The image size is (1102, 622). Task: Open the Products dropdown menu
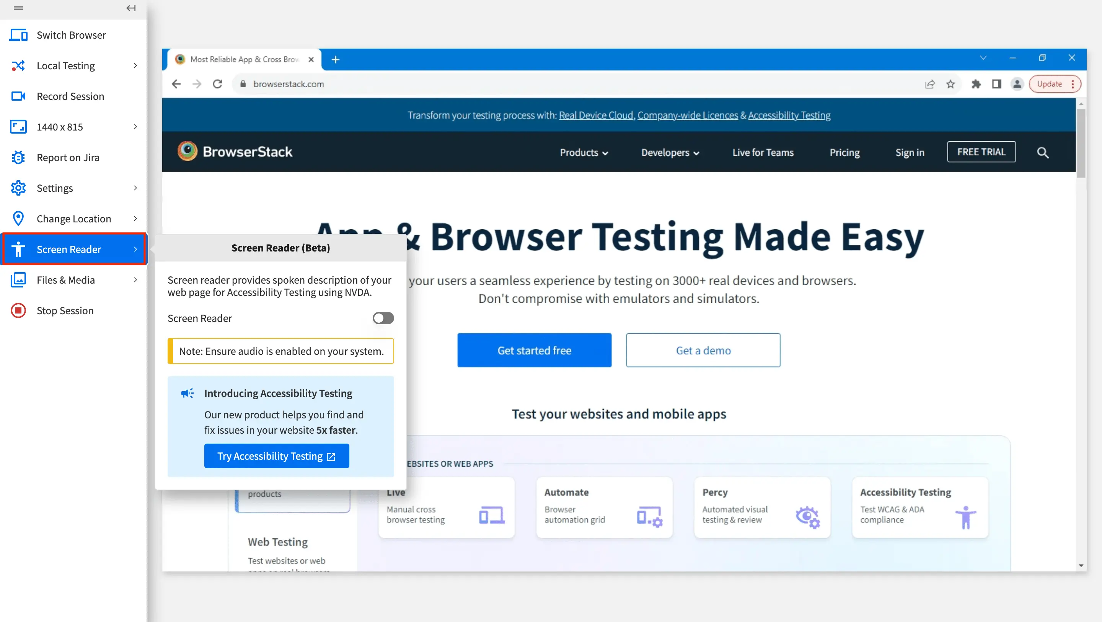584,153
